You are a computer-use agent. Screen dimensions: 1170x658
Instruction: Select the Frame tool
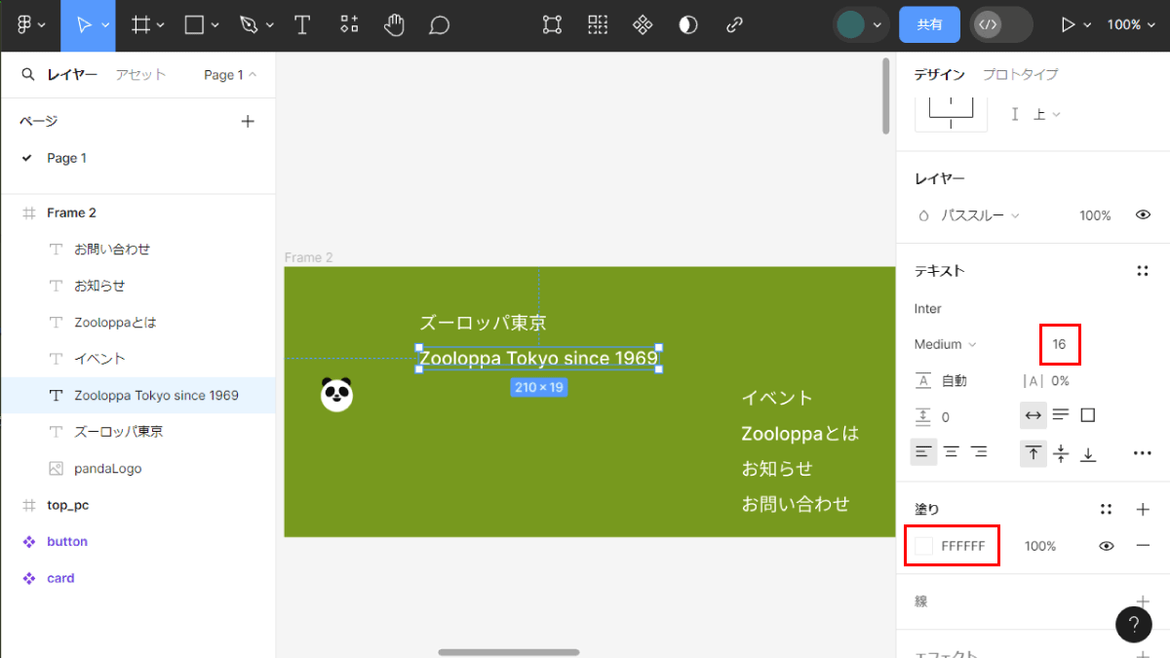pos(141,25)
